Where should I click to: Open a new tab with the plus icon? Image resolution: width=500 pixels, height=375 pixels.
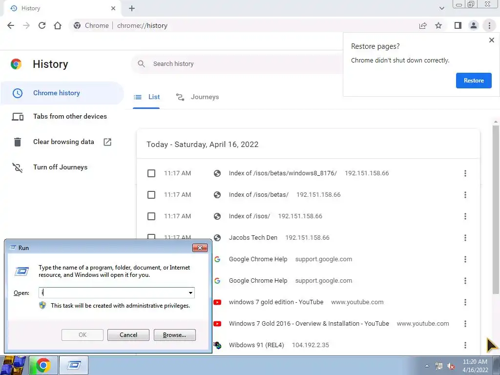pos(132,8)
